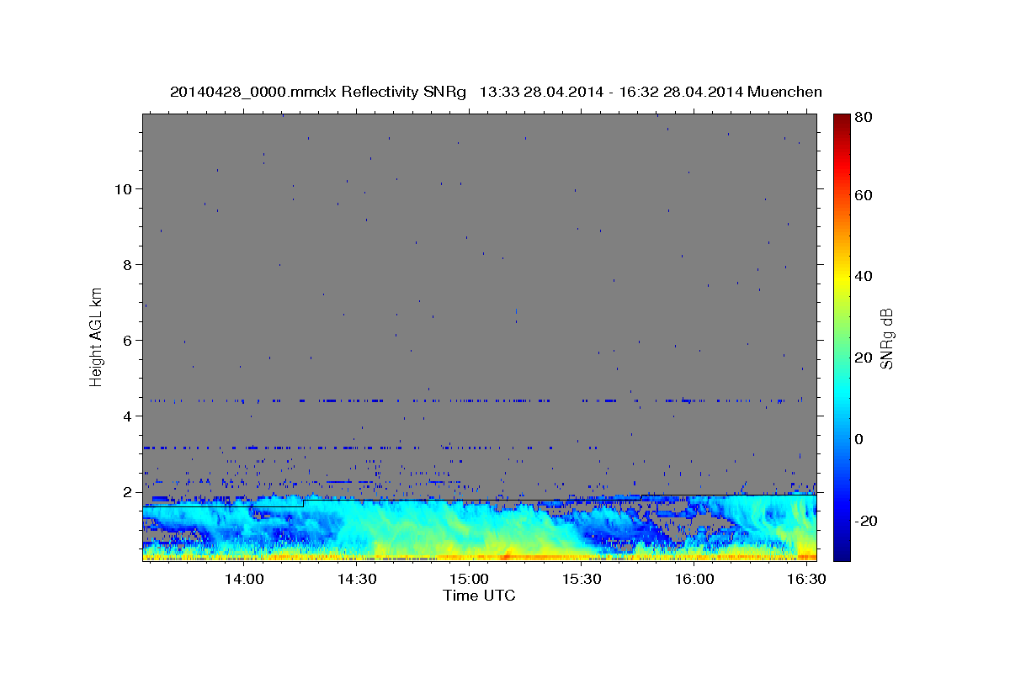Click the colorbar value label 0
The width and height of the screenshot is (1010, 673).
(860, 439)
